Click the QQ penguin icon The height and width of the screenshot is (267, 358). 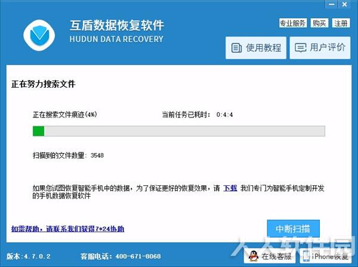tap(253, 256)
